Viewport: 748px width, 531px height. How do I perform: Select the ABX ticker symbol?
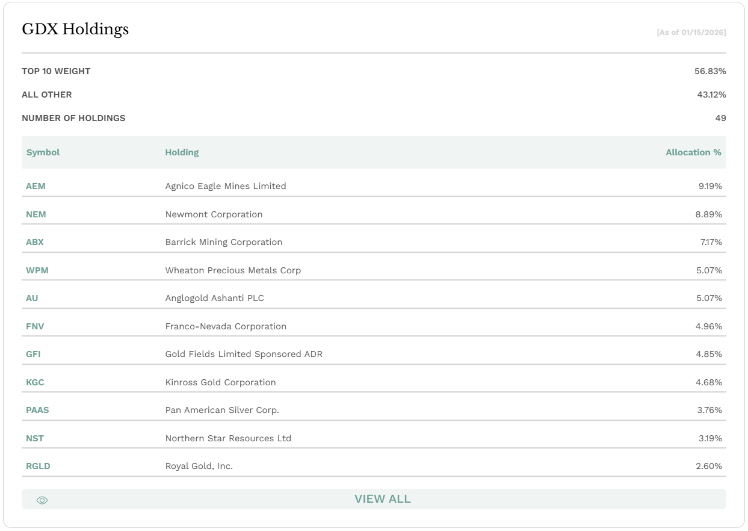(35, 242)
